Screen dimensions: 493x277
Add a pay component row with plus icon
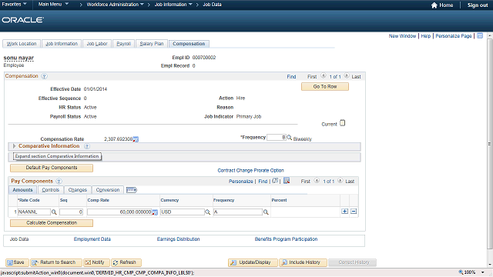pyautogui.click(x=345, y=212)
